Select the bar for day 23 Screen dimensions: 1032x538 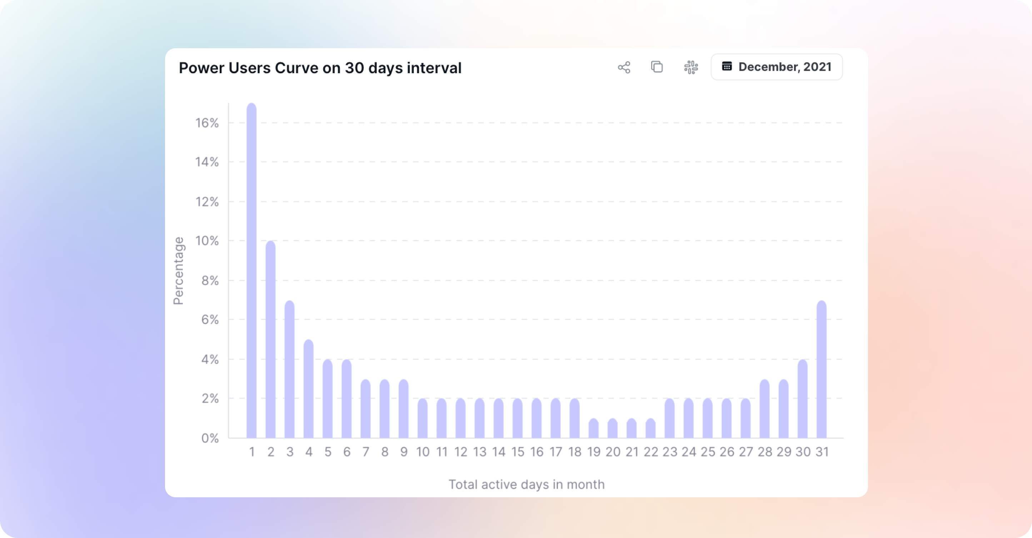click(x=670, y=418)
